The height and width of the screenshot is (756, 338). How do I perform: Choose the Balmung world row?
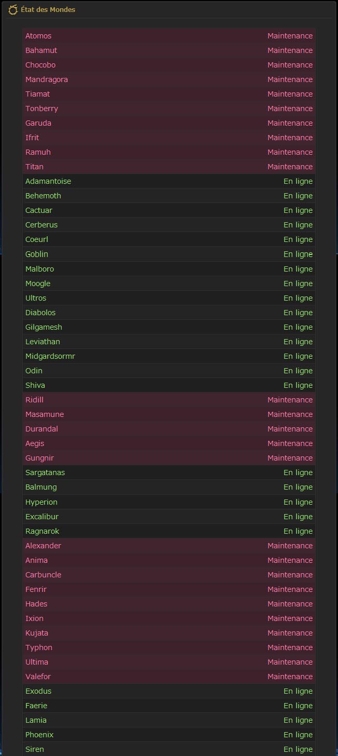[x=169, y=487]
